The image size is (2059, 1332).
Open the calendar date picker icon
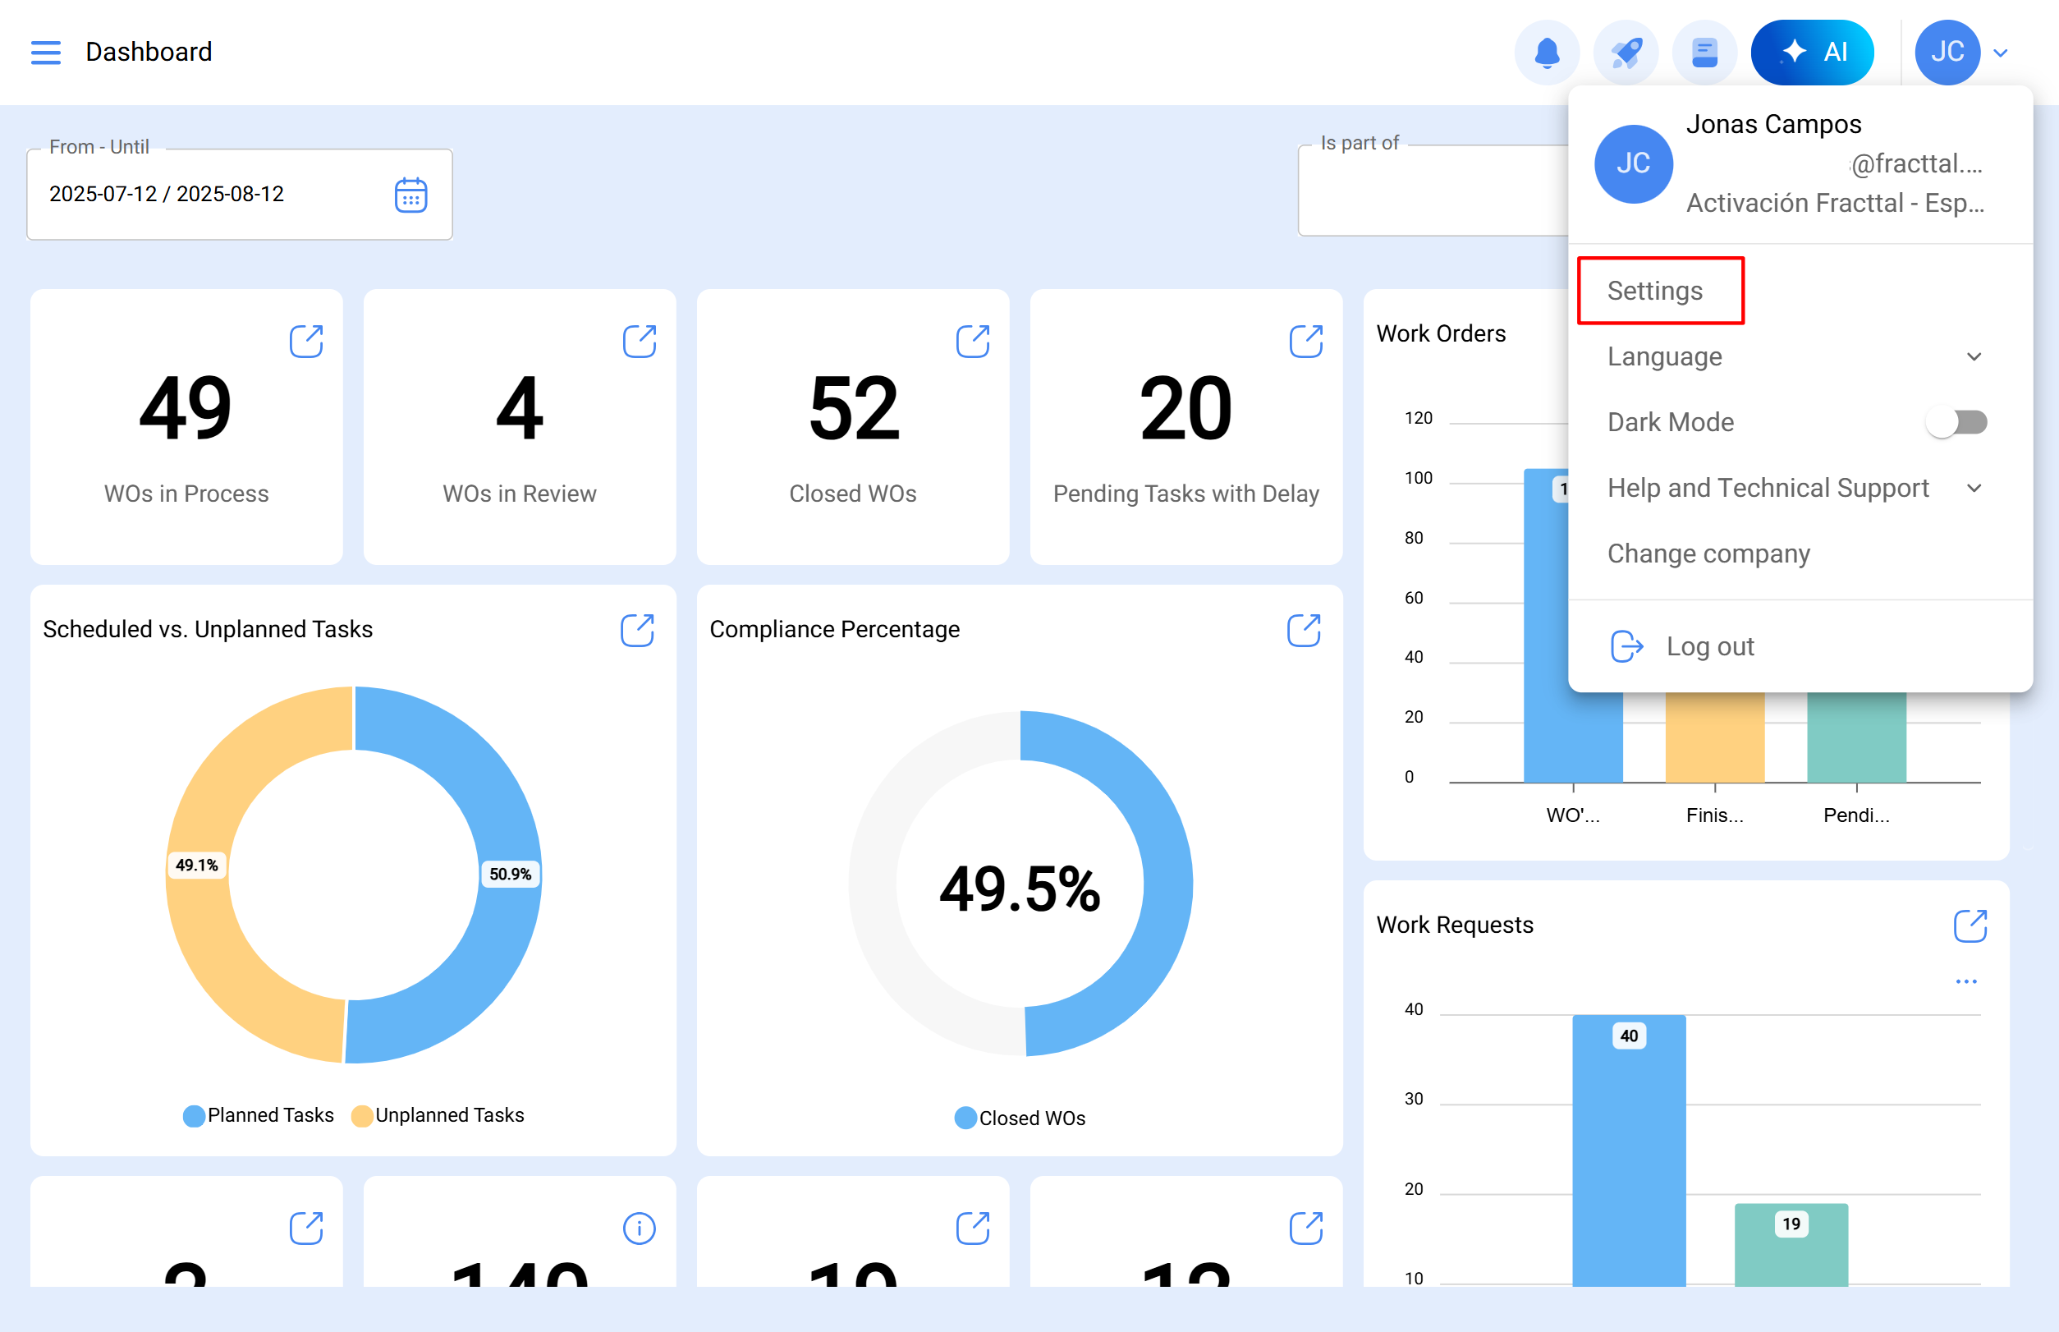pyautogui.click(x=410, y=195)
